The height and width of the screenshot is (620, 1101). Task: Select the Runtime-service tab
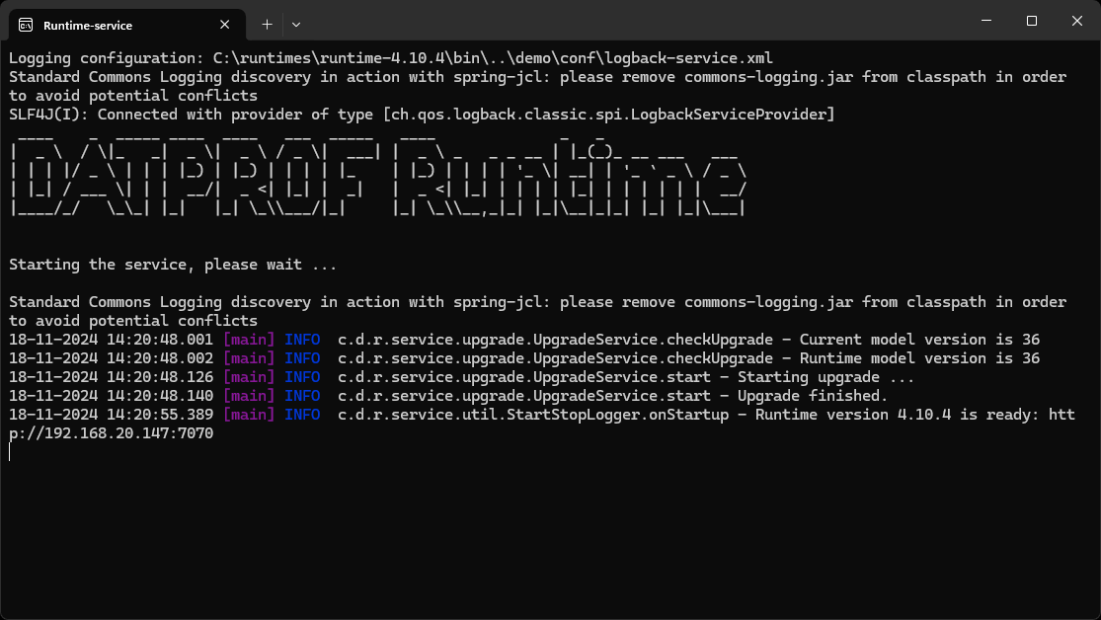pyautogui.click(x=127, y=25)
